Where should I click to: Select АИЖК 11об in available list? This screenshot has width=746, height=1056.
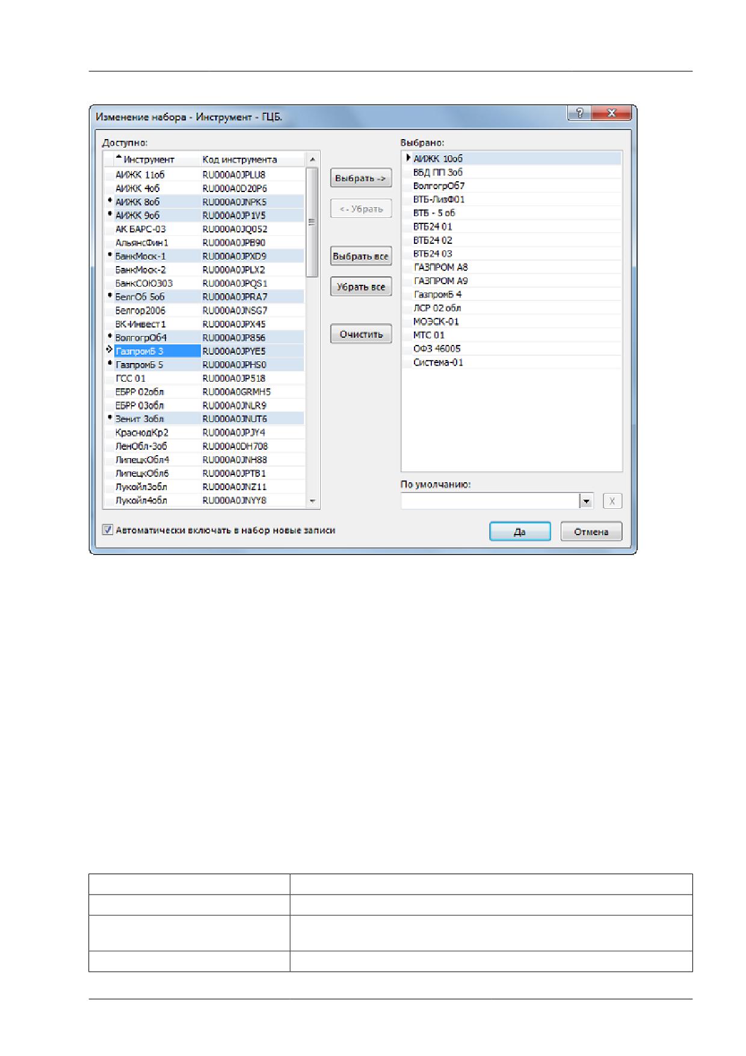click(204, 175)
